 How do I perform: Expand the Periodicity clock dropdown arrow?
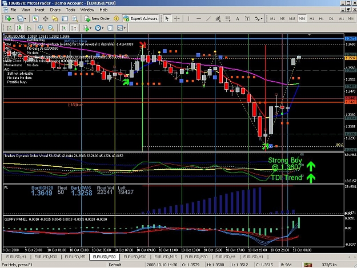[102, 28]
